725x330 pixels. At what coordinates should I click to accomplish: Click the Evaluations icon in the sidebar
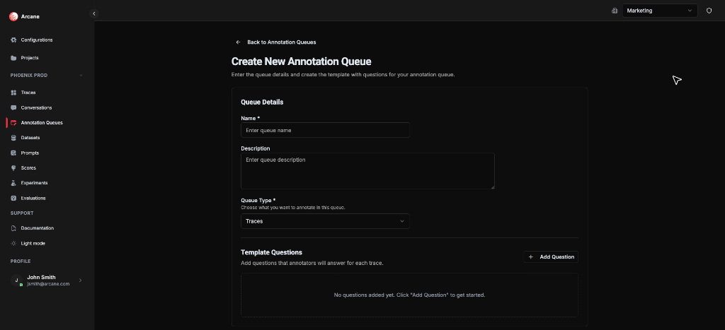click(13, 199)
